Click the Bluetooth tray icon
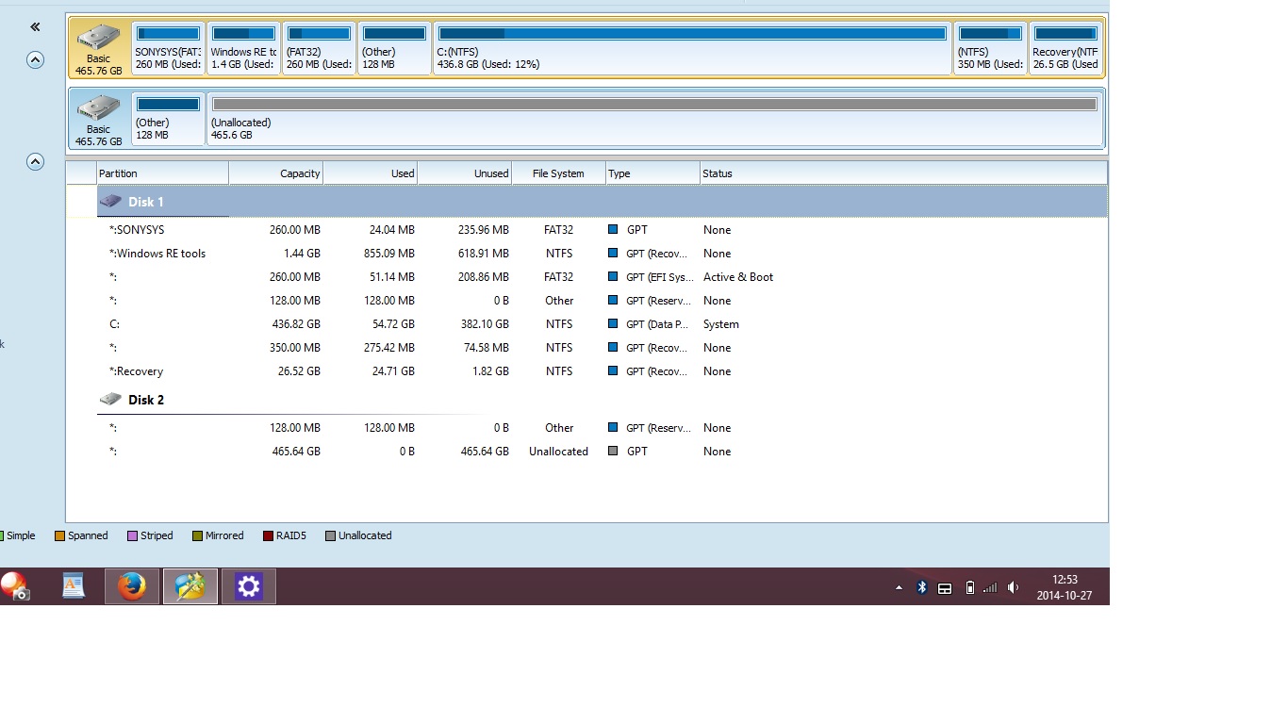This screenshot has width=1288, height=724. point(922,587)
